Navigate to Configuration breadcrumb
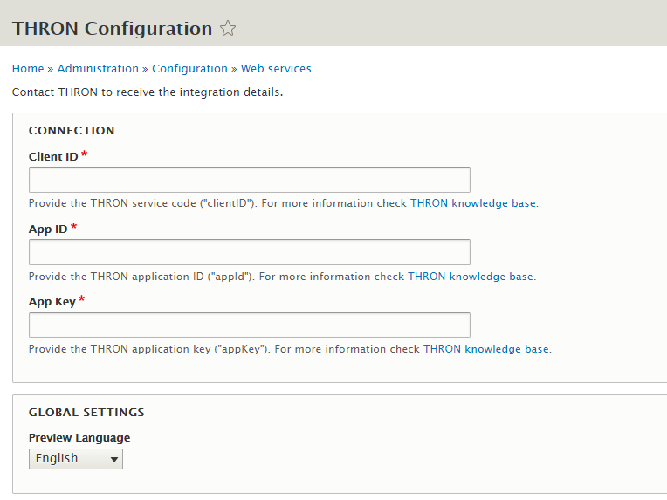The height and width of the screenshot is (500, 667). (189, 68)
